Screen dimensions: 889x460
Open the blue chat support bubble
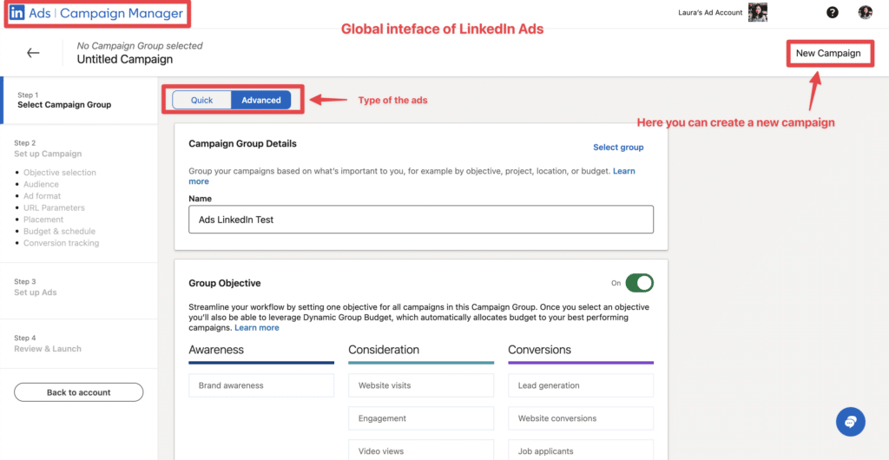pyautogui.click(x=851, y=422)
